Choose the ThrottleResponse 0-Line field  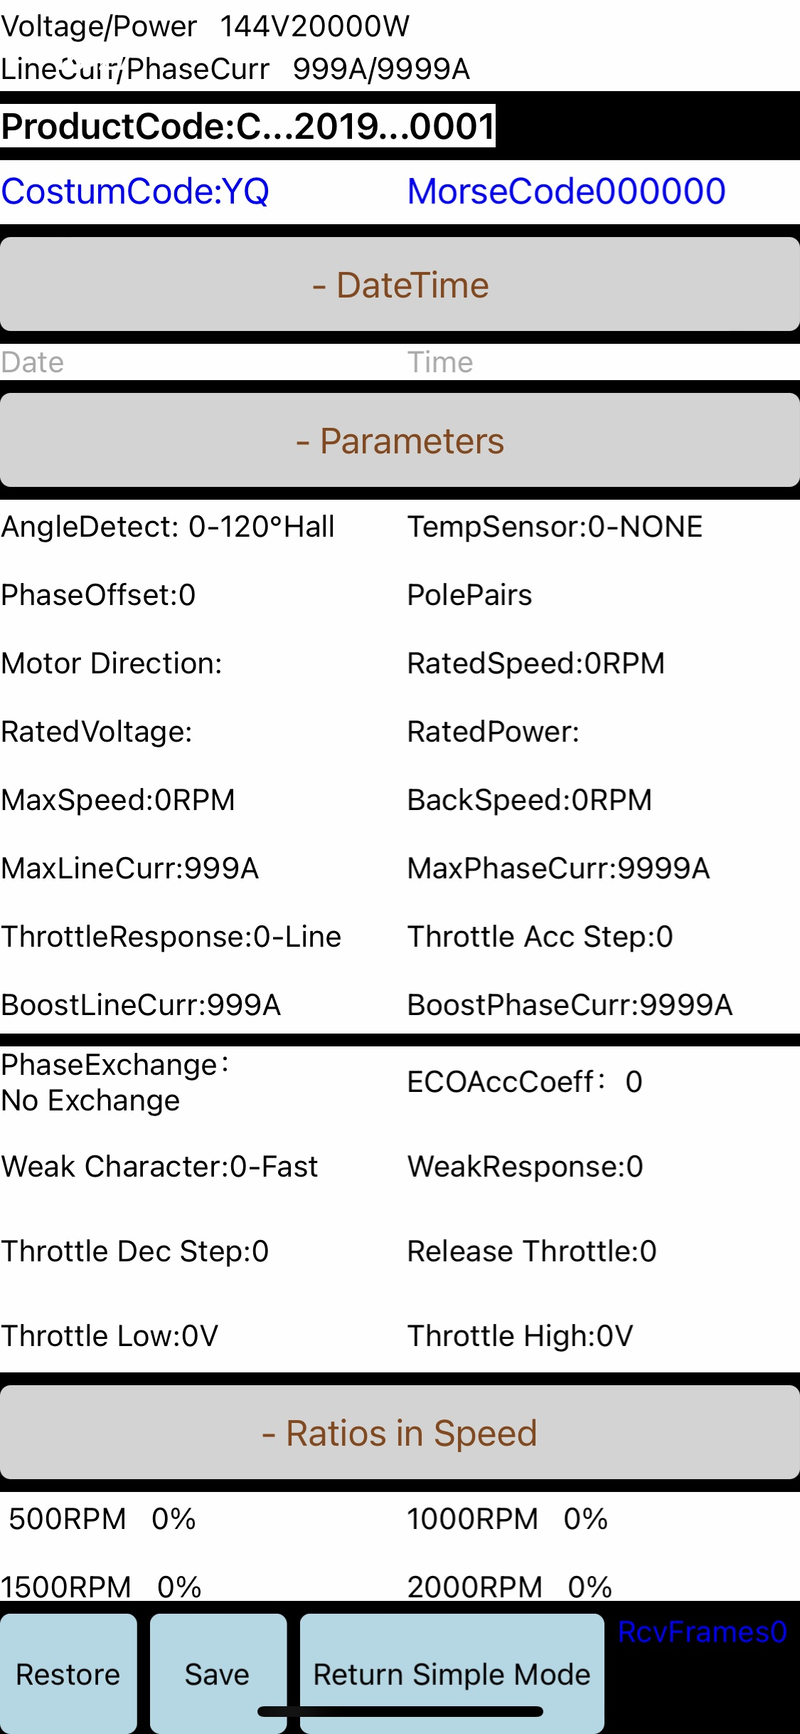point(171,937)
